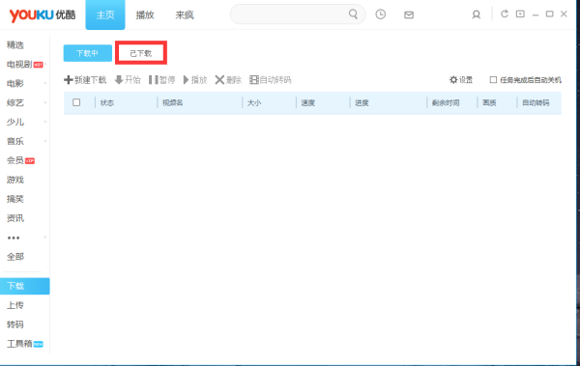Image resolution: width=580 pixels, height=366 pixels.
Task: Select 精选 in sidebar
Action: [15, 45]
